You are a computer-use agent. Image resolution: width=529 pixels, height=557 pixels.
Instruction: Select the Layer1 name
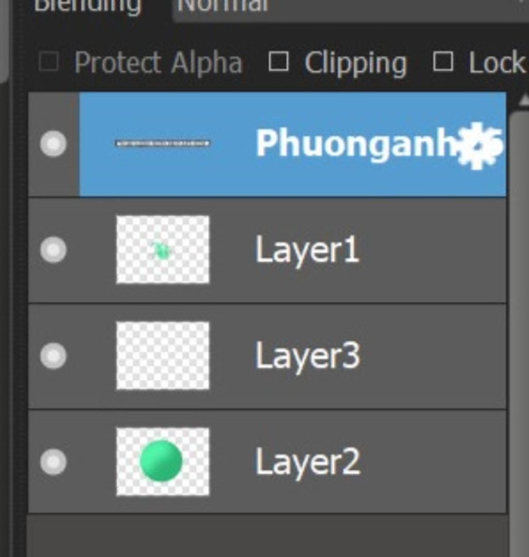pos(307,250)
